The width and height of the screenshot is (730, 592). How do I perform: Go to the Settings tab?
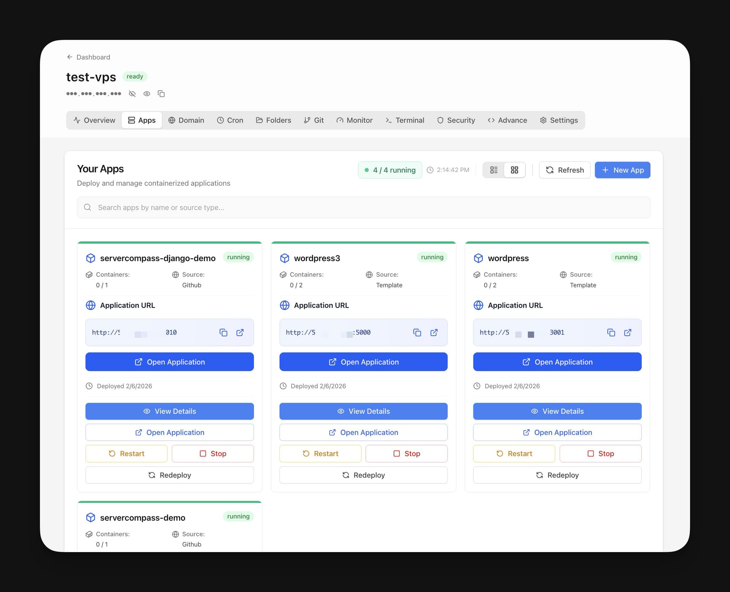click(559, 120)
